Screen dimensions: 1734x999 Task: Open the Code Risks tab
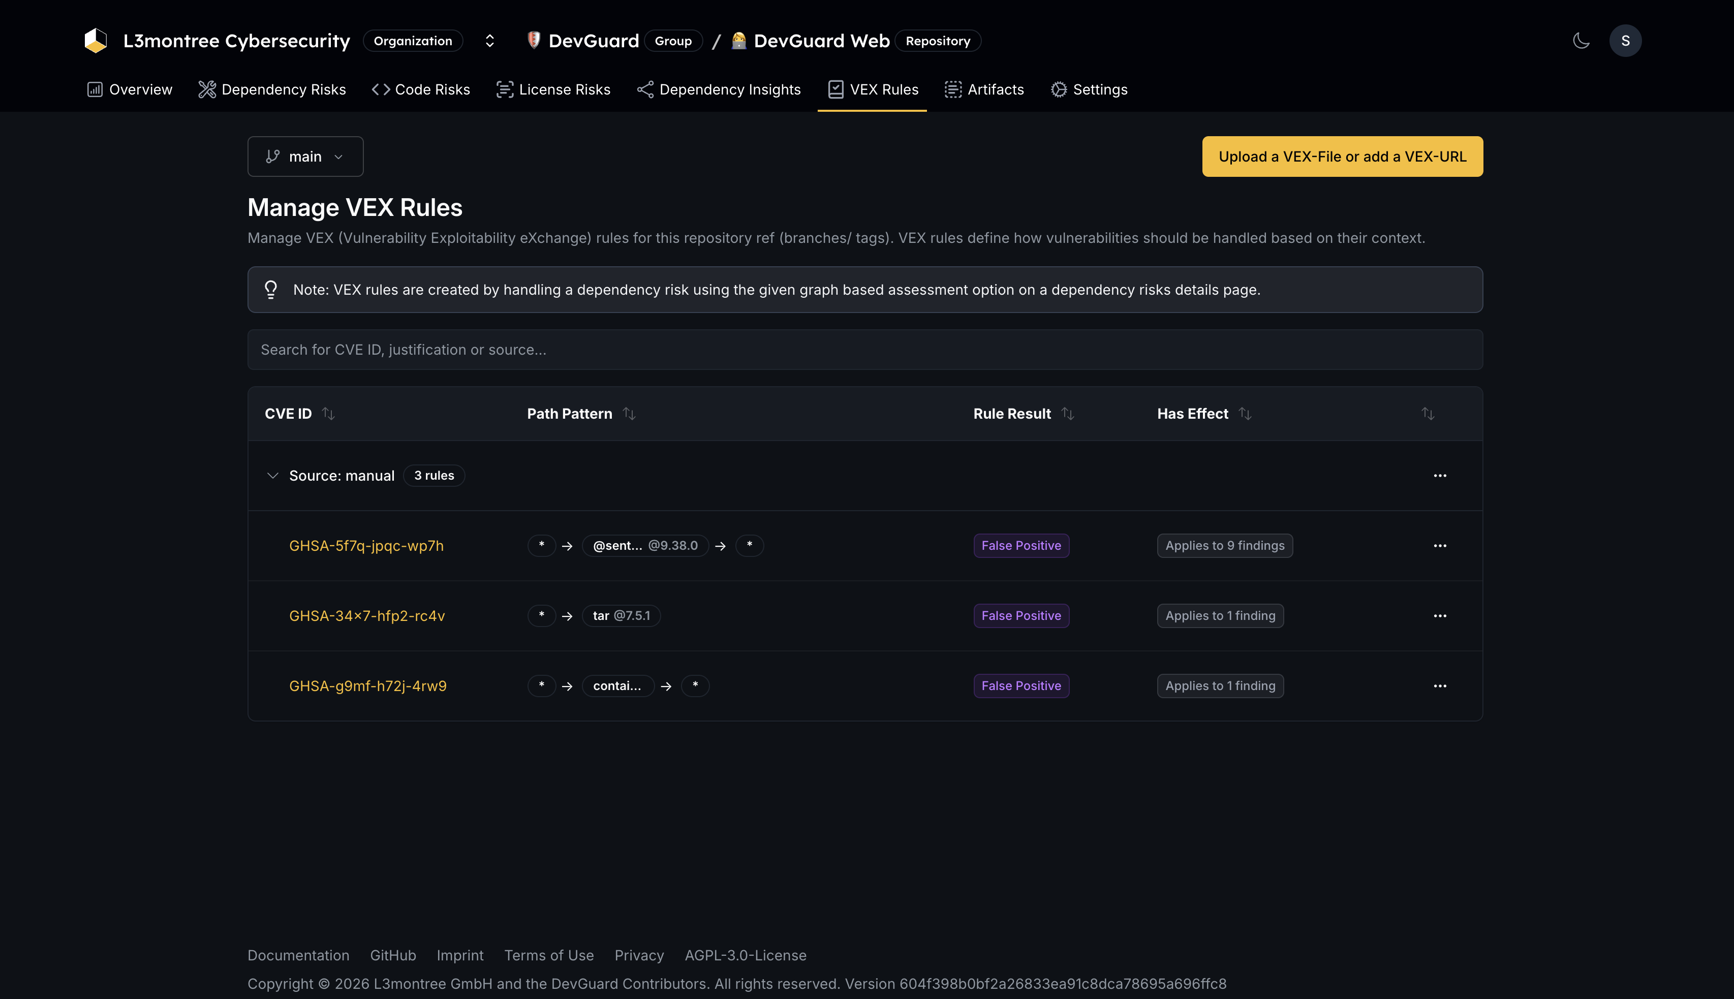click(x=421, y=89)
